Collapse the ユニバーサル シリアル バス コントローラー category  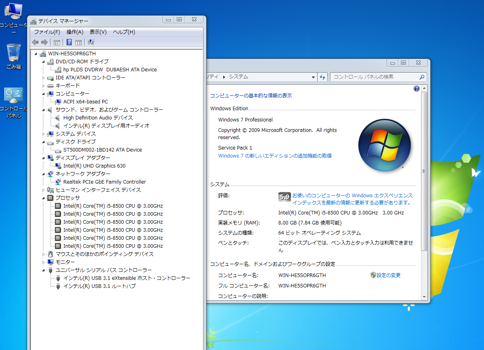[44, 270]
